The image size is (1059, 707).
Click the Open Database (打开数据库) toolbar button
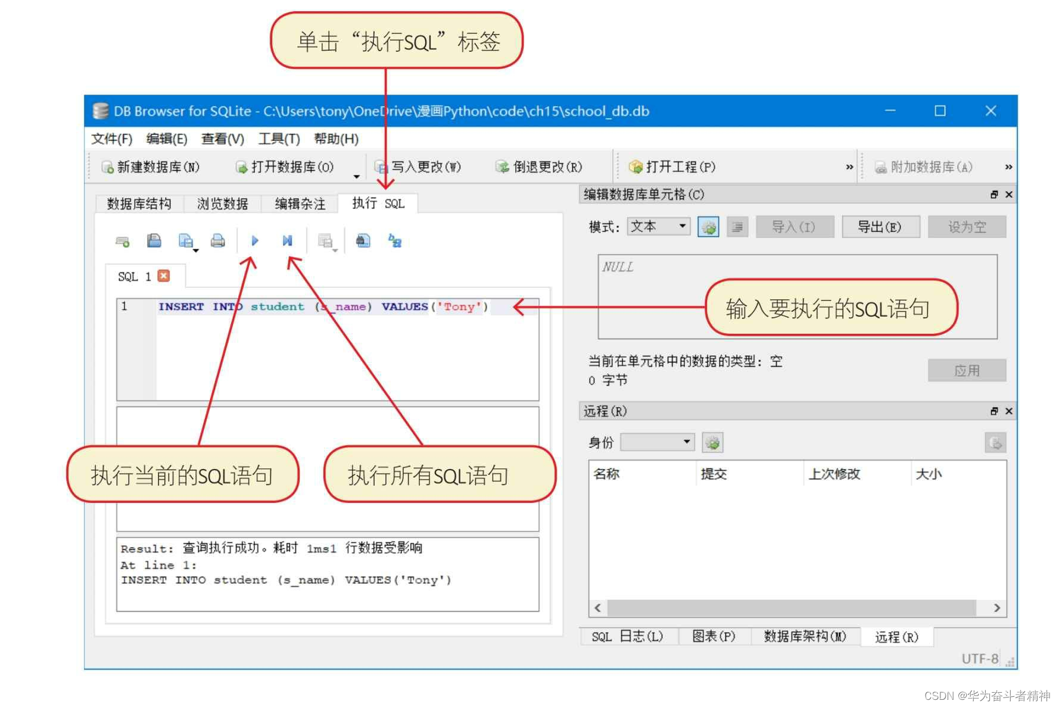(285, 167)
